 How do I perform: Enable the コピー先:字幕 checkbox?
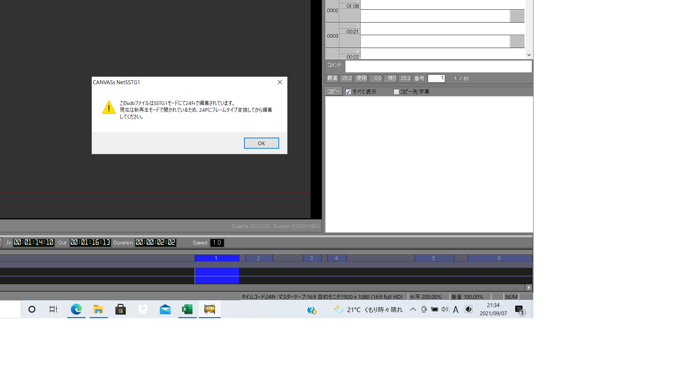(396, 92)
